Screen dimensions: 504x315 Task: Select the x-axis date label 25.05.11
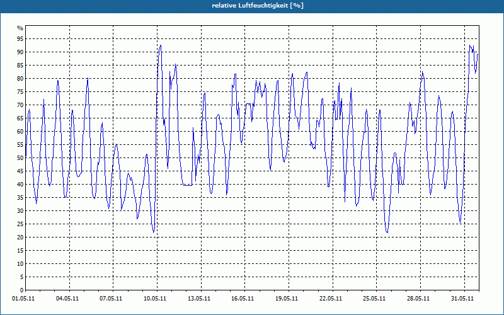[374, 298]
